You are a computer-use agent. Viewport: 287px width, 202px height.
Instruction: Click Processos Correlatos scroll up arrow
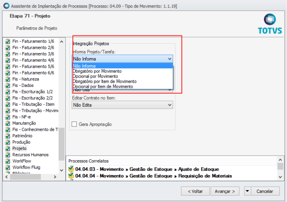(x=280, y=160)
